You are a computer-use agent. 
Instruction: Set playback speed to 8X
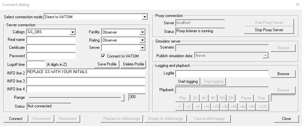pyautogui.click(x=213, y=98)
